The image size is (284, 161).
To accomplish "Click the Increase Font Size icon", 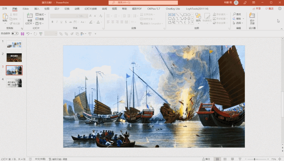I will (91, 16).
